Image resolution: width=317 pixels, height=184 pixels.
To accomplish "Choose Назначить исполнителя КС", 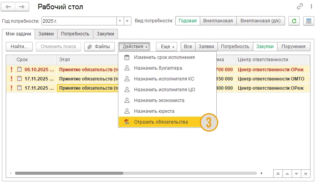I will coord(167,79).
